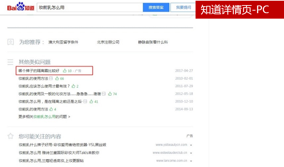Click the recommendation icon beside 为您推荐
This screenshot has width=284, height=167.
11,42
